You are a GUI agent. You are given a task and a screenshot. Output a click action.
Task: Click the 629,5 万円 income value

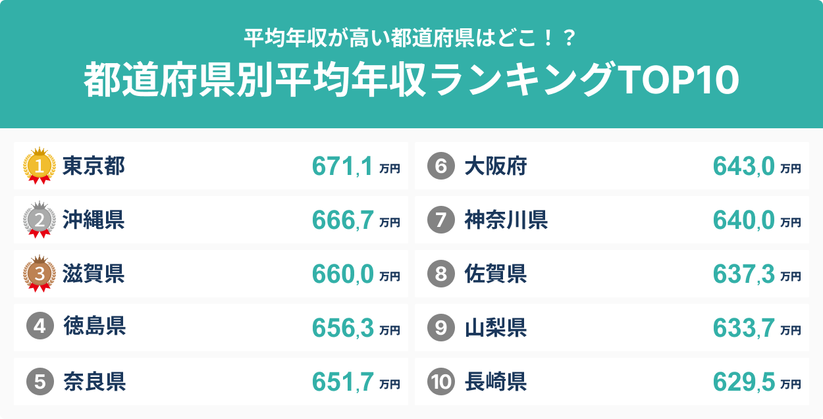(x=757, y=382)
